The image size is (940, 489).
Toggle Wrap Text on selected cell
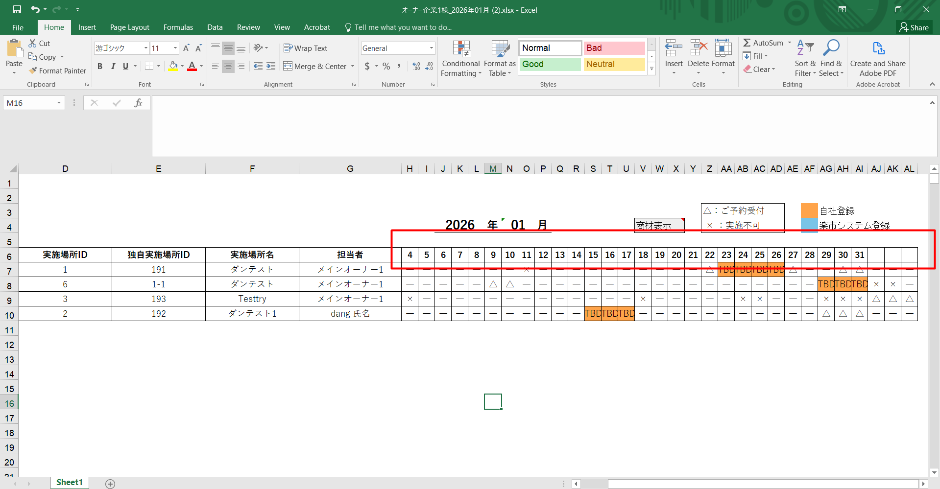point(305,48)
